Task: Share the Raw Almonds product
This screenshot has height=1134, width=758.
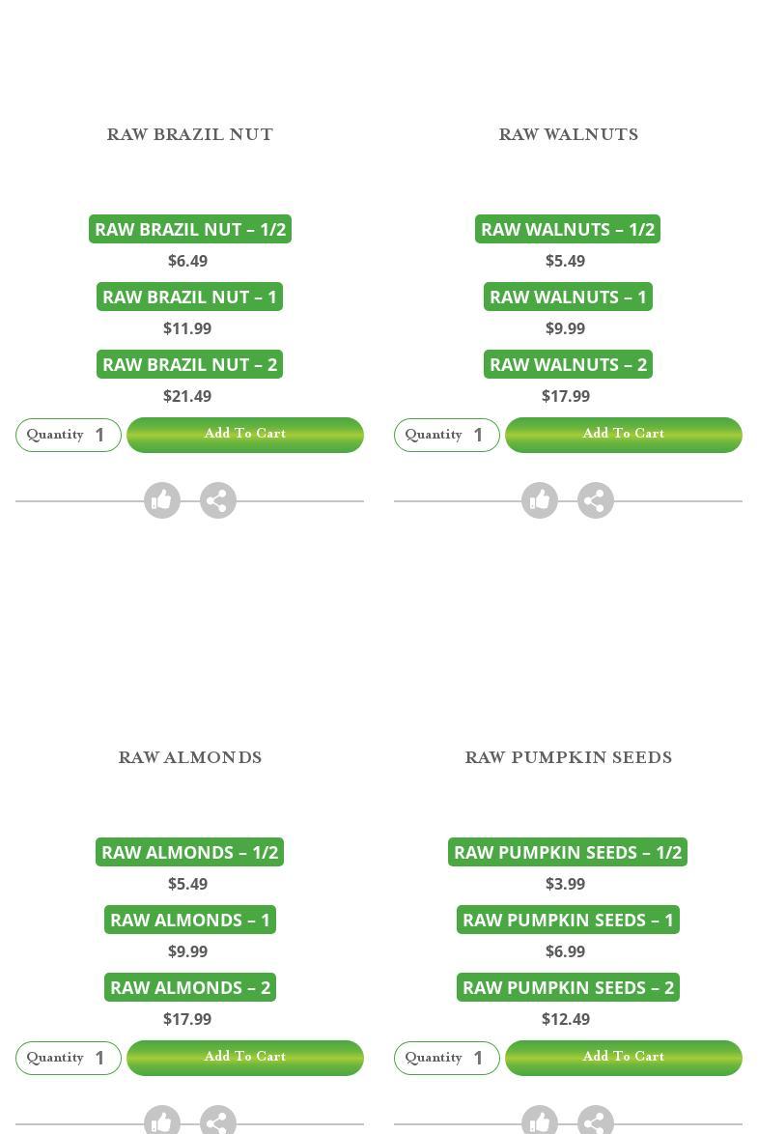Action: point(218,1122)
